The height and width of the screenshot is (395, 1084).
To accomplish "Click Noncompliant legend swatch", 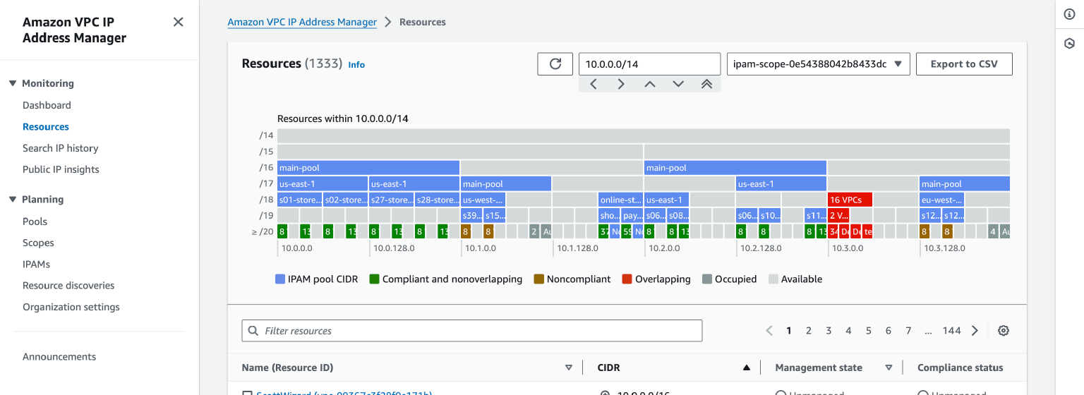I will coord(539,279).
